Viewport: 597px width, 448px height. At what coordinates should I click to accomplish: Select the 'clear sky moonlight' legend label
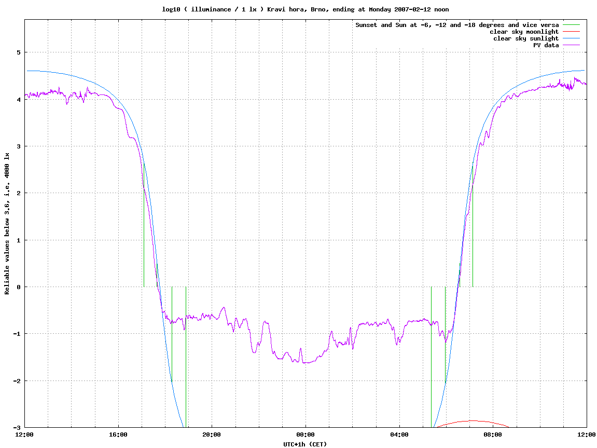coord(524,32)
